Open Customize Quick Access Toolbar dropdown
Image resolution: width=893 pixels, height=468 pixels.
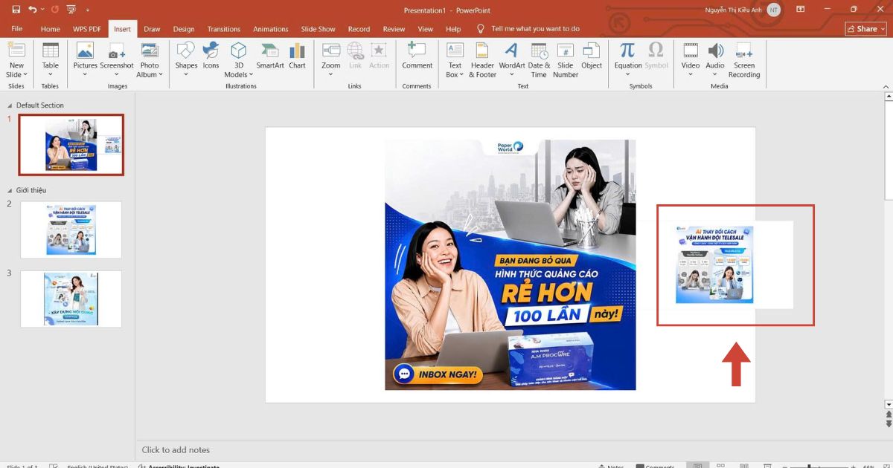tap(89, 10)
